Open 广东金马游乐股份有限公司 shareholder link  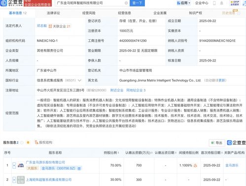point(45,162)
